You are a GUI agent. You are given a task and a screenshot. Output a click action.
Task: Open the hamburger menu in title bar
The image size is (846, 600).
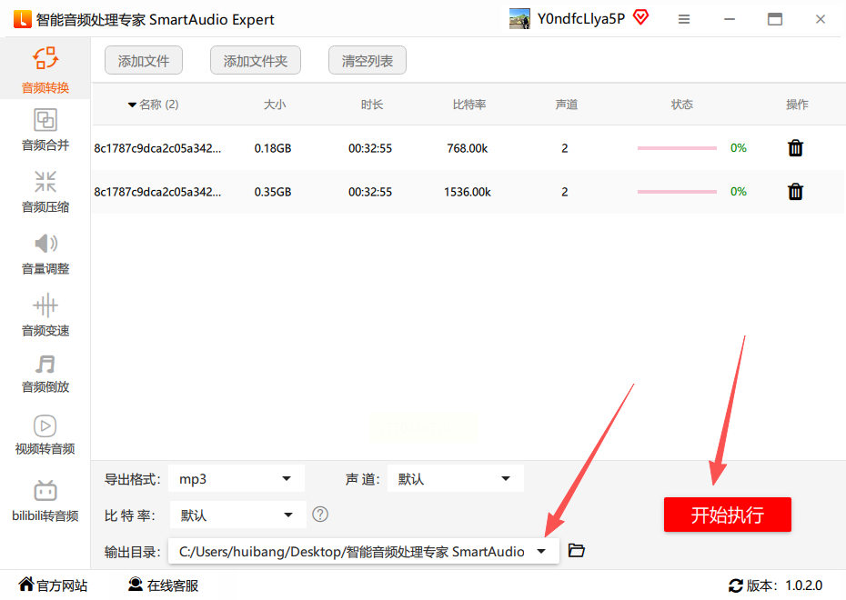(684, 19)
